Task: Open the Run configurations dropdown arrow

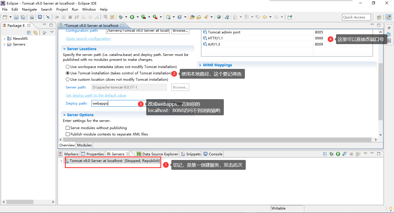Action: 138,17
